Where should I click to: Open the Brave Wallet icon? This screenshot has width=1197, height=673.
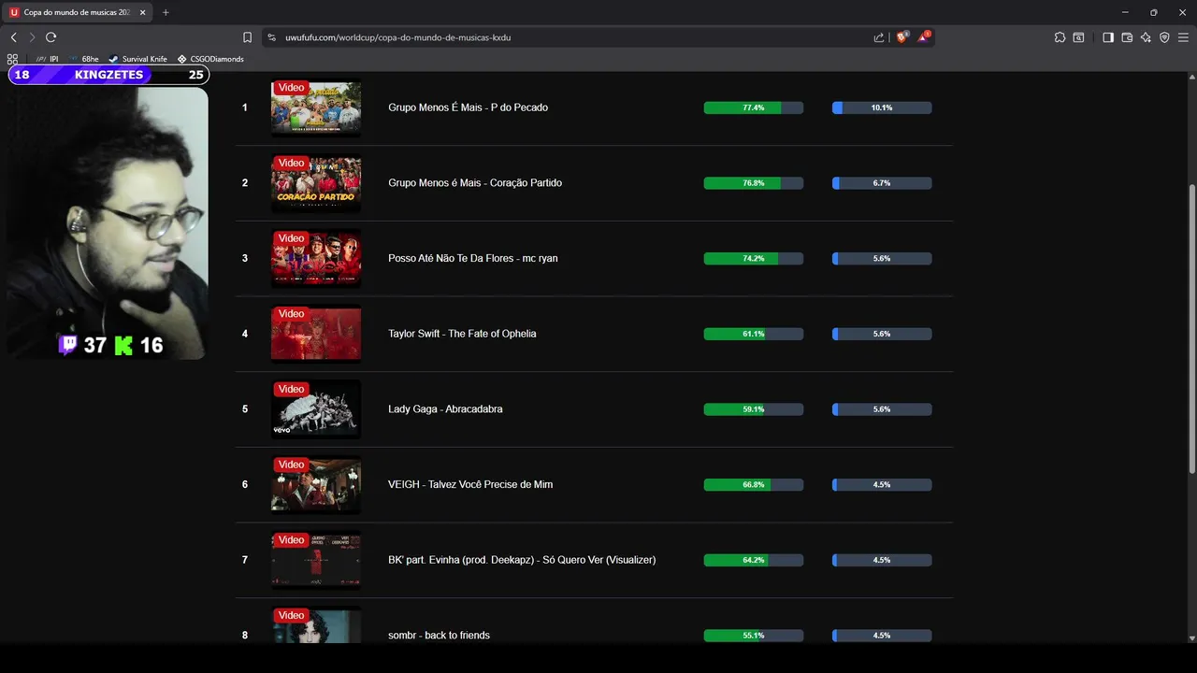pyautogui.click(x=1127, y=37)
